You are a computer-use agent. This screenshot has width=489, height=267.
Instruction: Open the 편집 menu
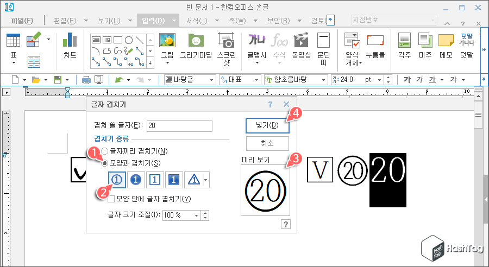[x=65, y=21]
